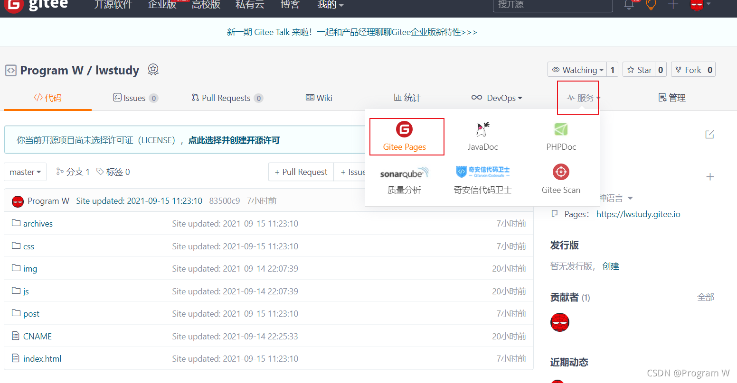View the 分支 1 branches link
This screenshot has height=383, width=737.
[73, 172]
